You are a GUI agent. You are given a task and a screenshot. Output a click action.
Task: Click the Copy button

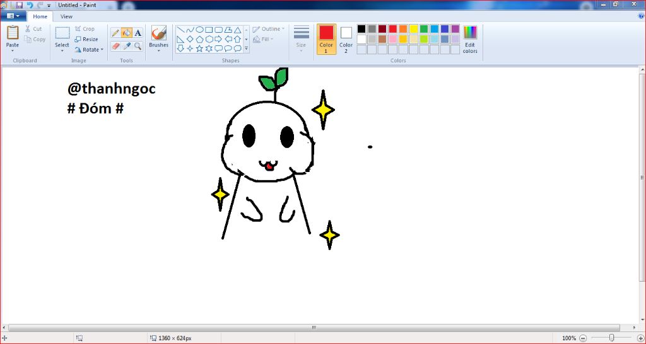tap(35, 40)
